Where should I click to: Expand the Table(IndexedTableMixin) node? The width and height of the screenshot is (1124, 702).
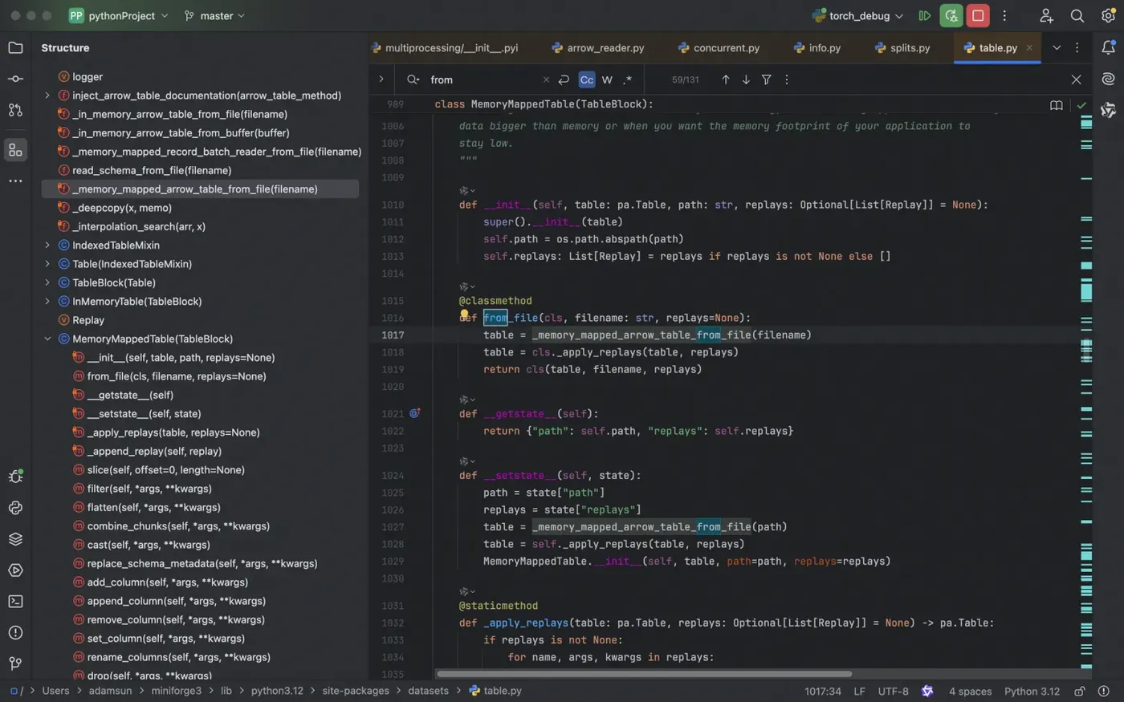click(47, 264)
